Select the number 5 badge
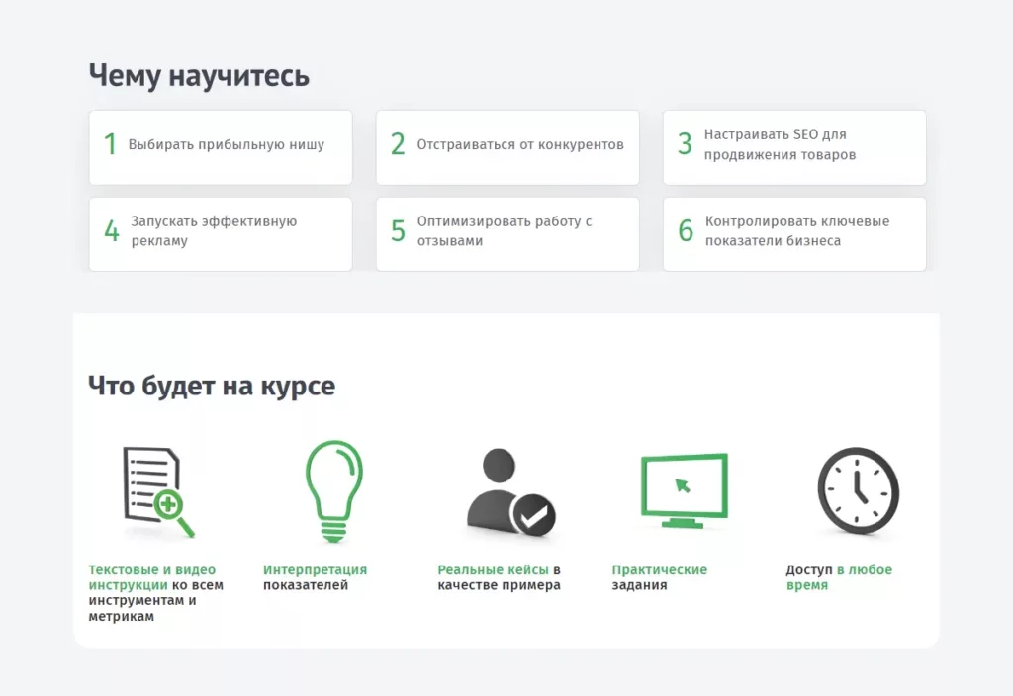 [398, 229]
